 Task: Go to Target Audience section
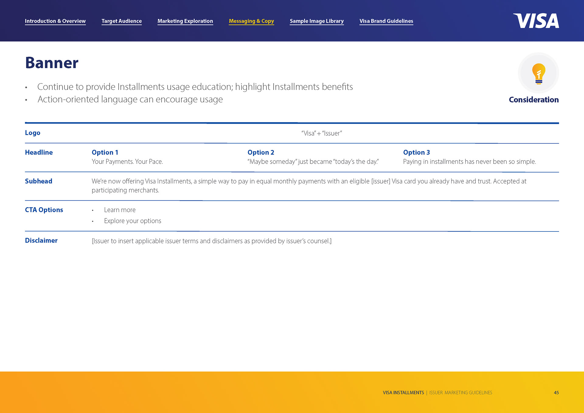[121, 21]
